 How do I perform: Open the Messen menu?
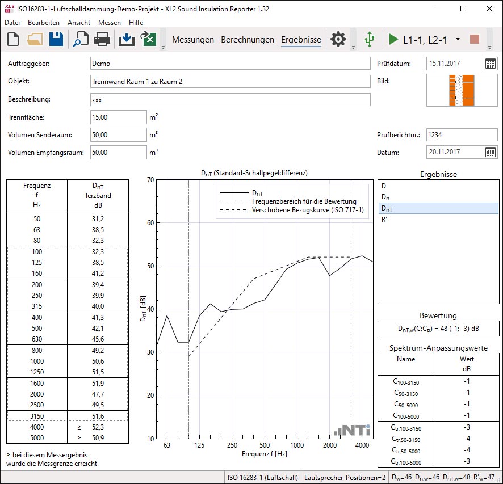click(x=109, y=23)
